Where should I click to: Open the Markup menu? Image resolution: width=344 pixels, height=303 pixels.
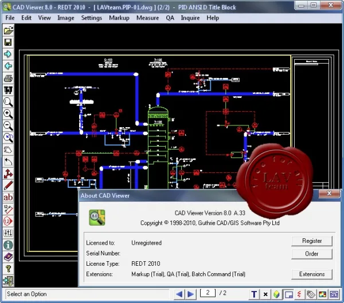pos(119,18)
